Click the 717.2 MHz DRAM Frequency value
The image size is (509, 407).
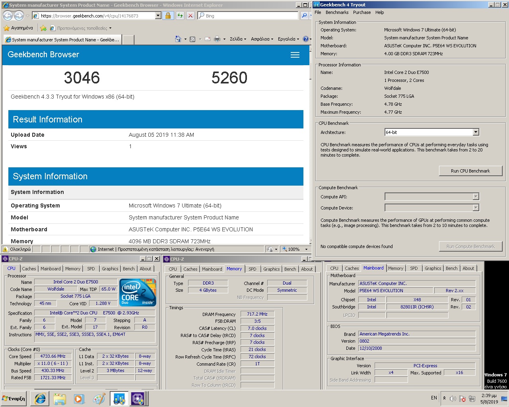(x=257, y=314)
